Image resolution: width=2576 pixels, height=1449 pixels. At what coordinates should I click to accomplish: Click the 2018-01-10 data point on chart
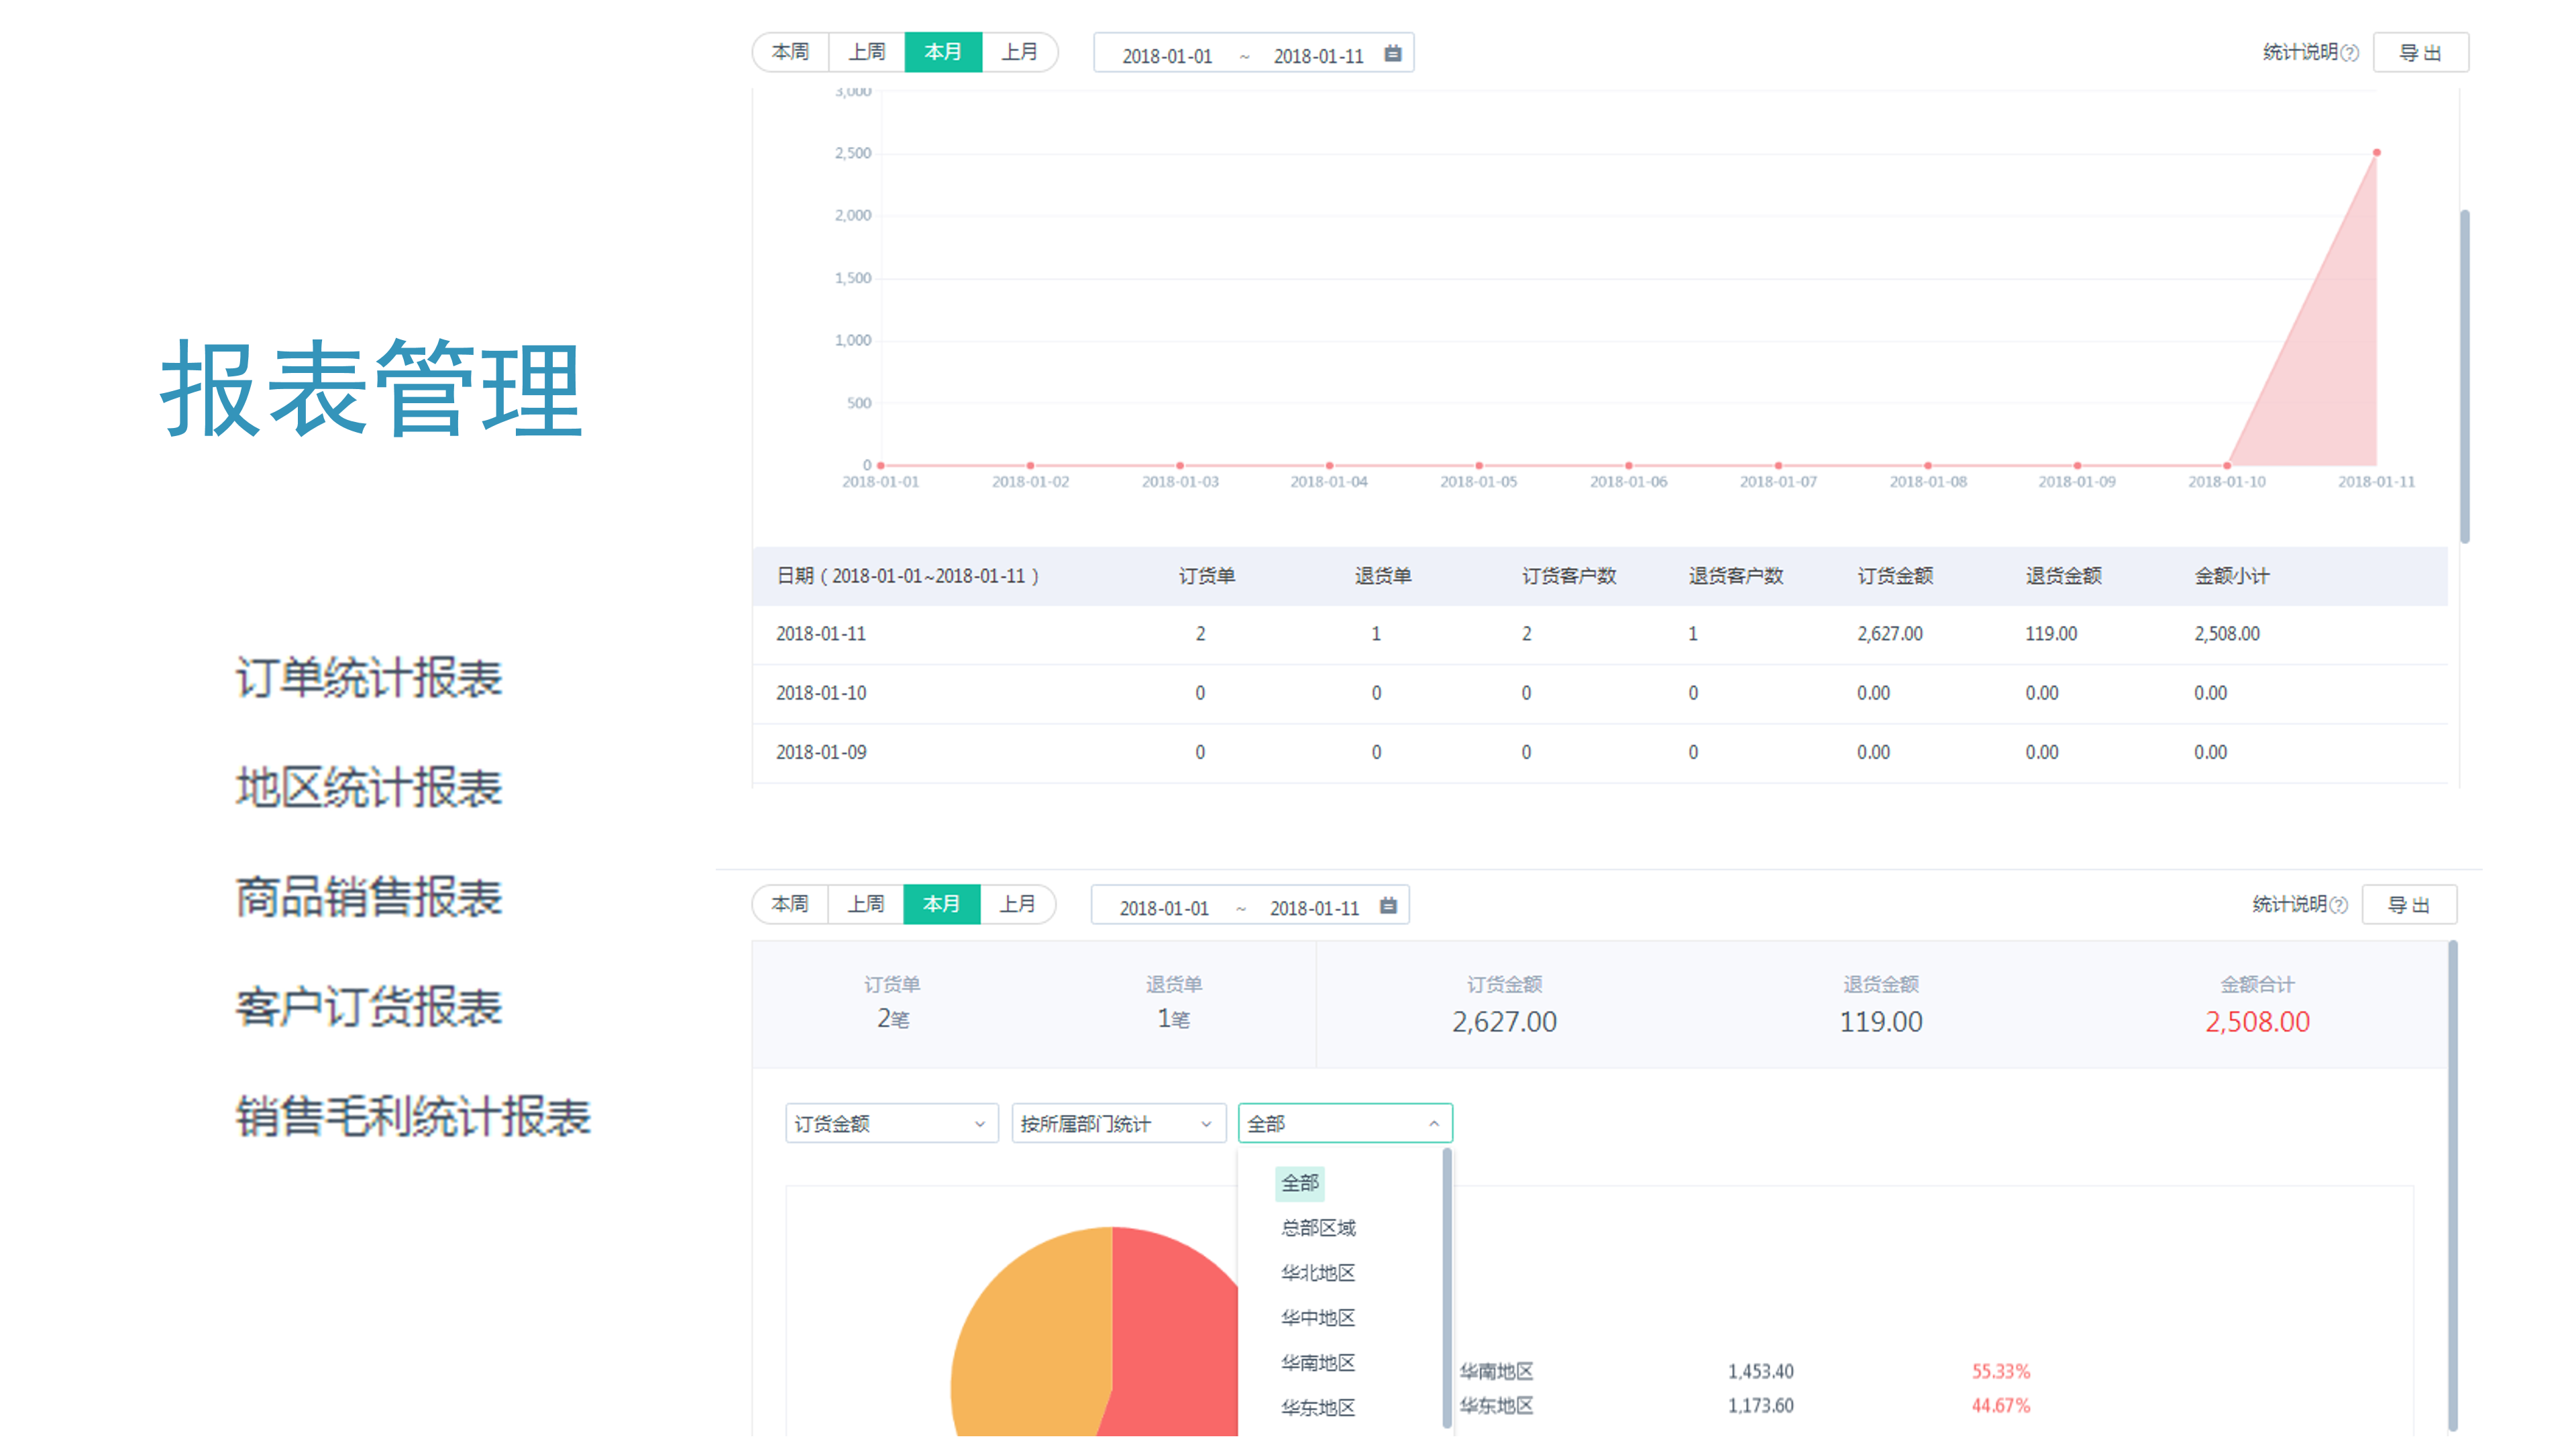pyautogui.click(x=2226, y=466)
